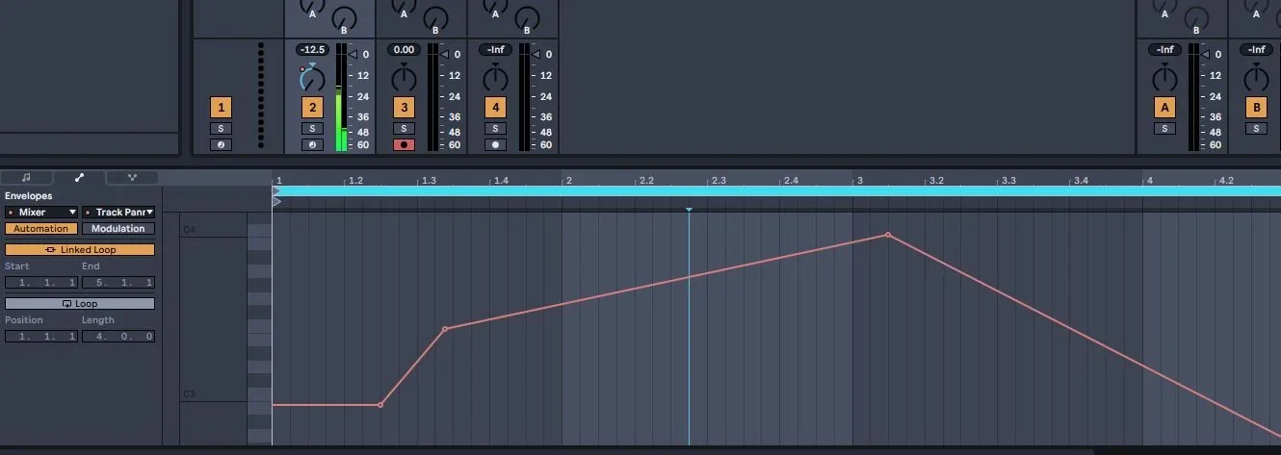This screenshot has height=455, width=1281.
Task: Click track 3 peak level 0.00
Action: click(404, 49)
